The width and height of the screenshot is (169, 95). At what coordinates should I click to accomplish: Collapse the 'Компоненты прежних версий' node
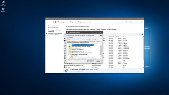click(68, 55)
